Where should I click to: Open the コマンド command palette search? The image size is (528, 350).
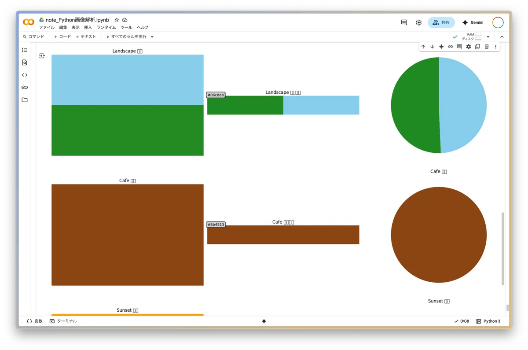coord(34,37)
